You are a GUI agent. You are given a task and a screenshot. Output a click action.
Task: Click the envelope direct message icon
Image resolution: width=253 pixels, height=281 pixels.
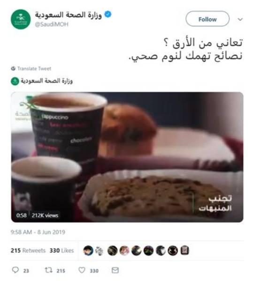tap(115, 270)
